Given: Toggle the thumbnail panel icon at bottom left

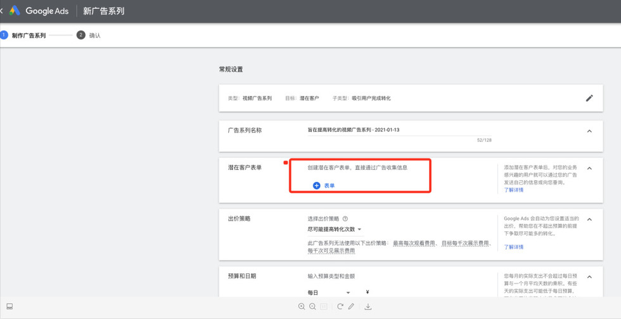Looking at the screenshot, I should [10, 306].
